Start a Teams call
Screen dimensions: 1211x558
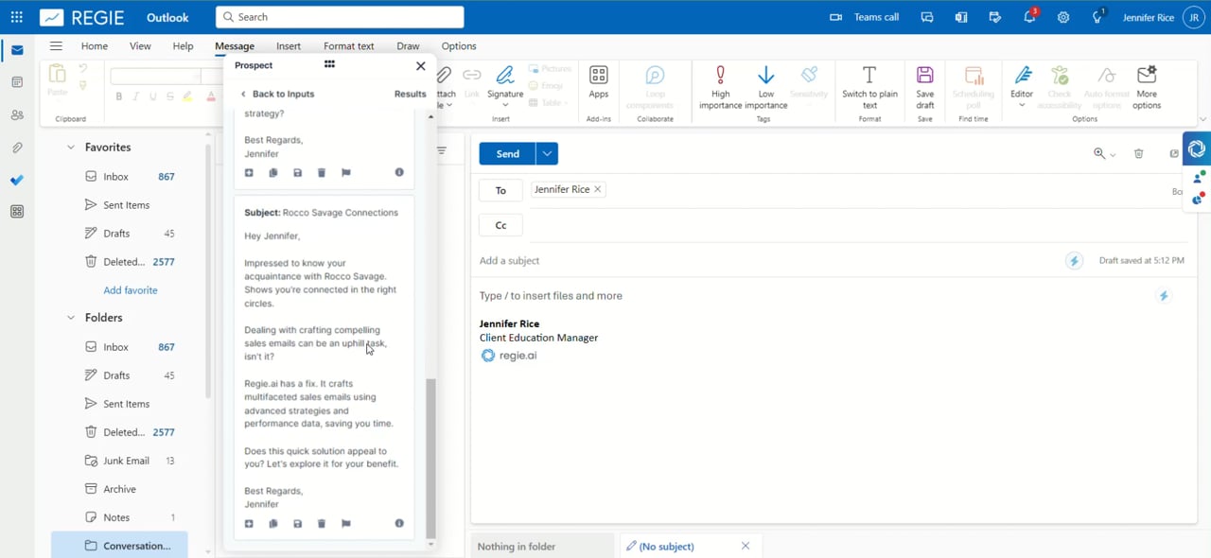coord(865,17)
